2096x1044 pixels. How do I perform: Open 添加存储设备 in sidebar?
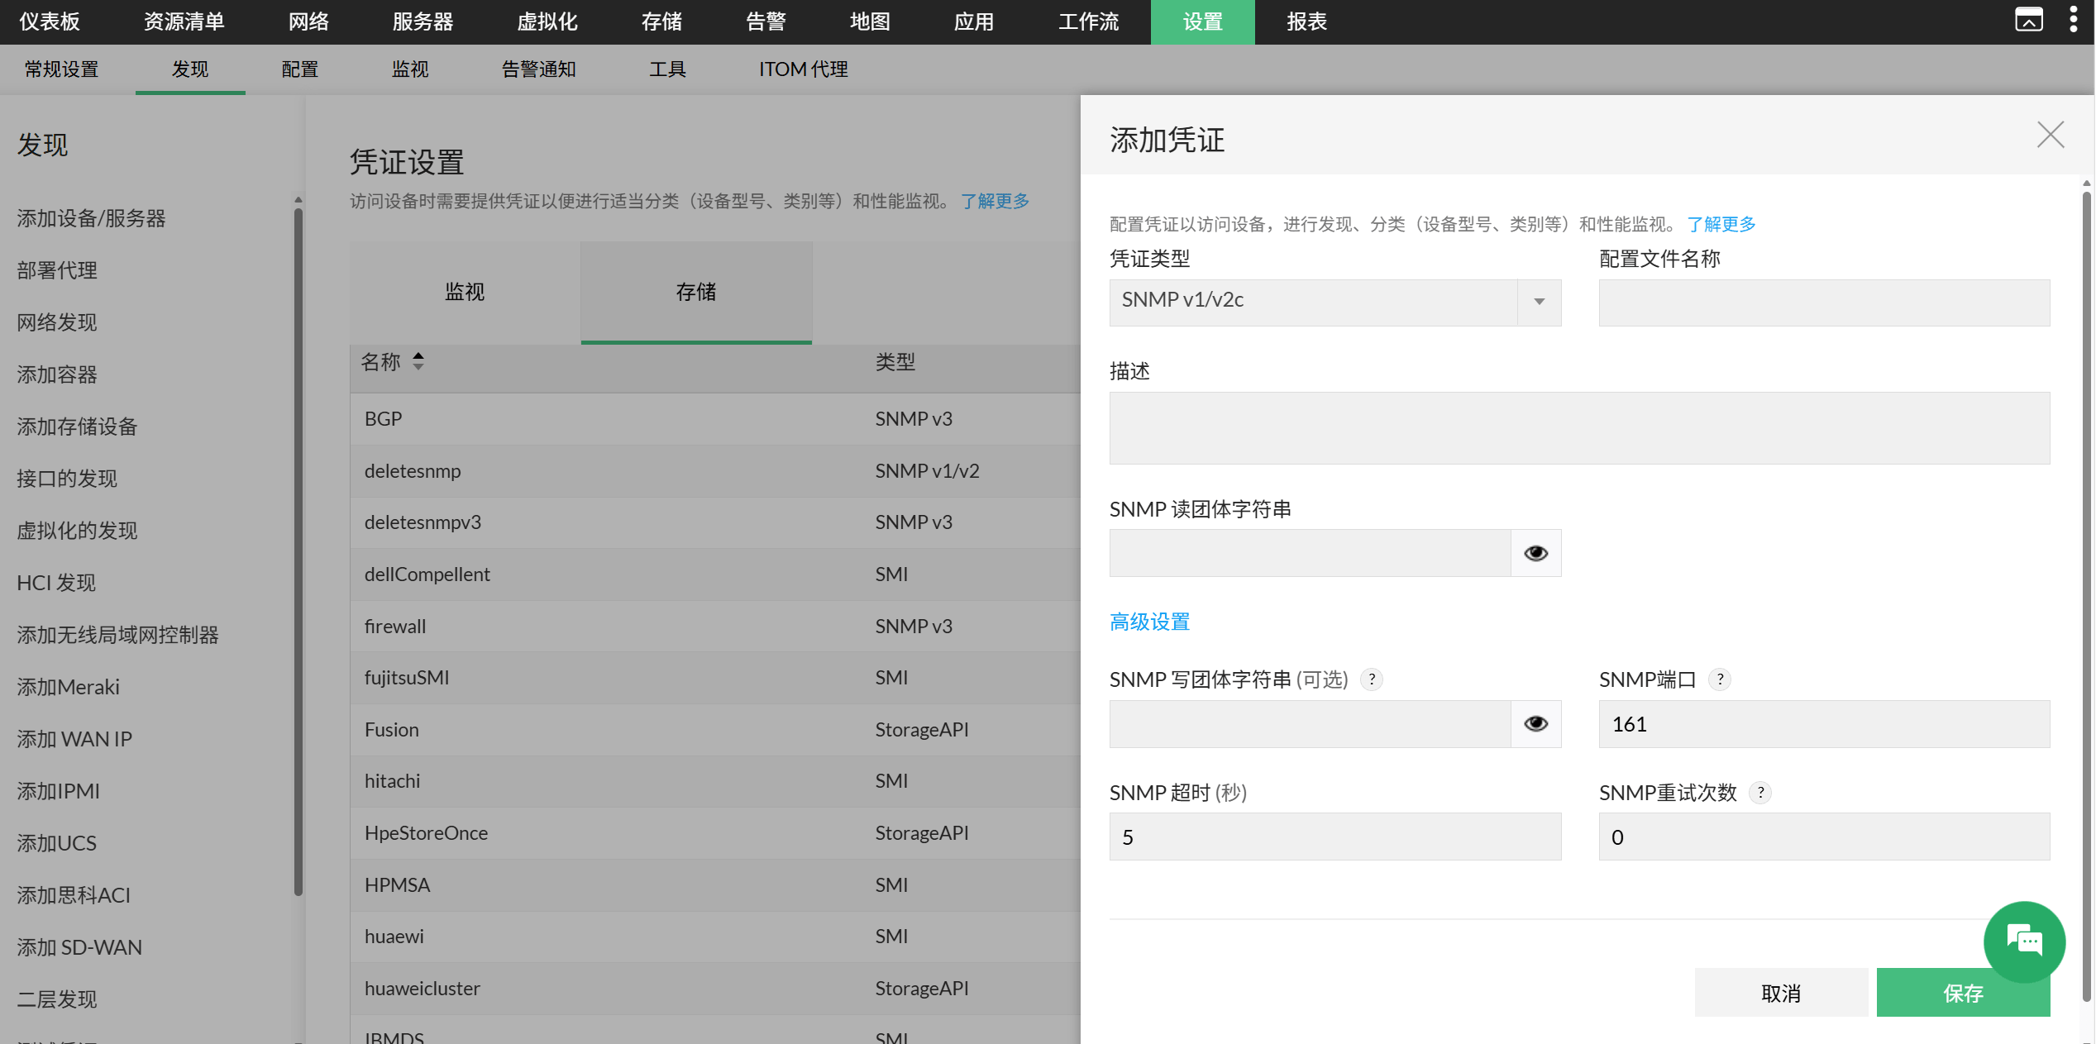pyautogui.click(x=77, y=427)
